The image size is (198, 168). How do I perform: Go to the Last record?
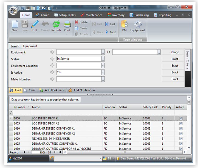pos(110,24)
